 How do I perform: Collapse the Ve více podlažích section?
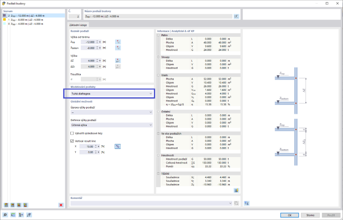tap(158, 134)
